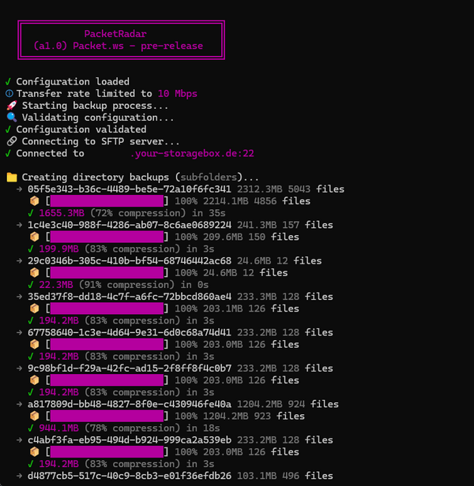Click the package icon on the 2214.1MB progress row
Image resolution: width=474 pixels, height=486 pixels.
tap(35, 201)
